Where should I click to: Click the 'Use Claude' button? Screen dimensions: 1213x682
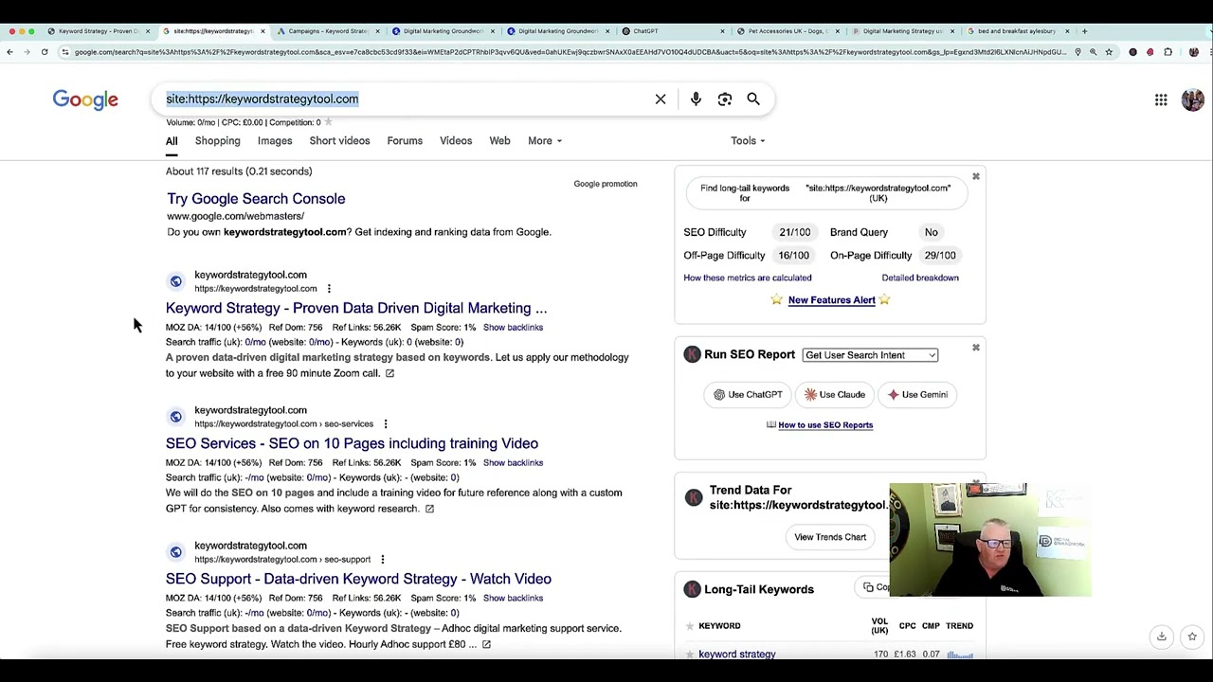[x=835, y=395]
